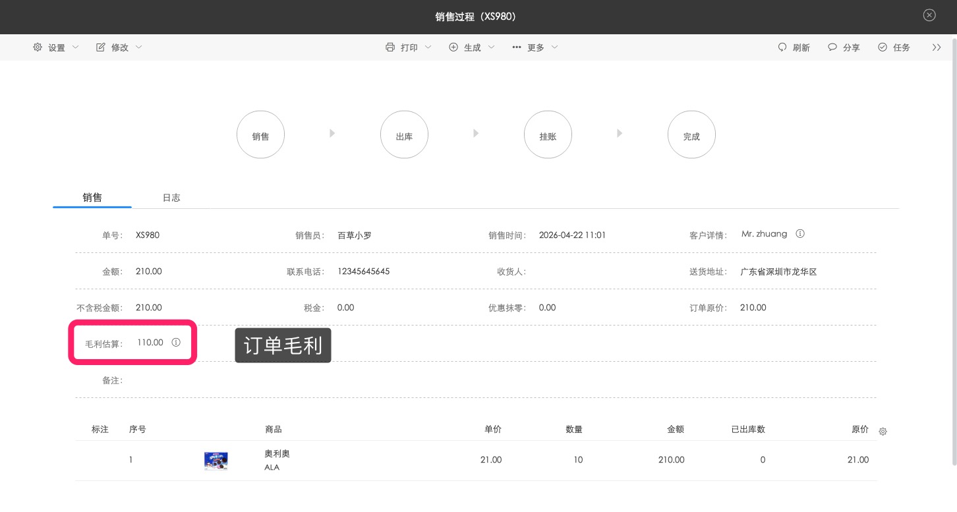957x512 pixels.
Task: Click the 打印 printer icon
Action: tap(390, 47)
